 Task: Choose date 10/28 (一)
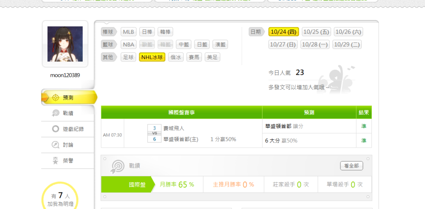pos(315,44)
